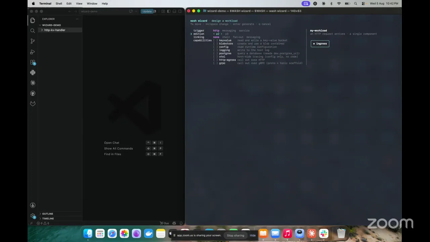The width and height of the screenshot is (430, 242).
Task: Click the Update button in VS Code
Action: point(147,11)
